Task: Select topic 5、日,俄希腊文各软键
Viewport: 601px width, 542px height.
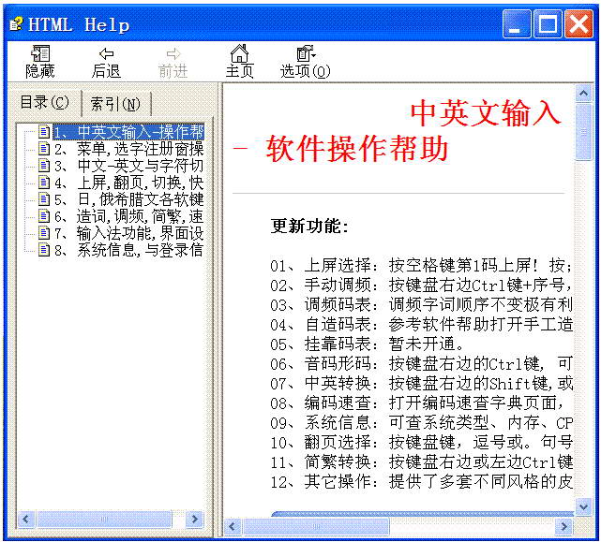Action: (x=128, y=199)
